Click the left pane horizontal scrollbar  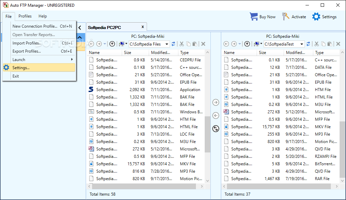144,186
